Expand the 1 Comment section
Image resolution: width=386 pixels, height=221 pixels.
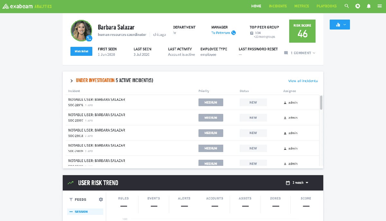pos(299,53)
